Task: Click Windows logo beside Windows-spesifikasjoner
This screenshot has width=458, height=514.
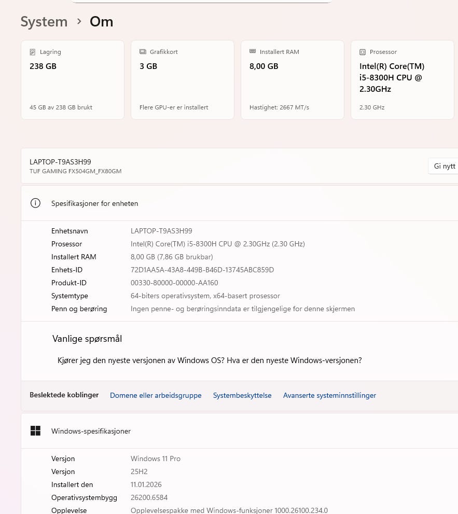Action: [35, 431]
